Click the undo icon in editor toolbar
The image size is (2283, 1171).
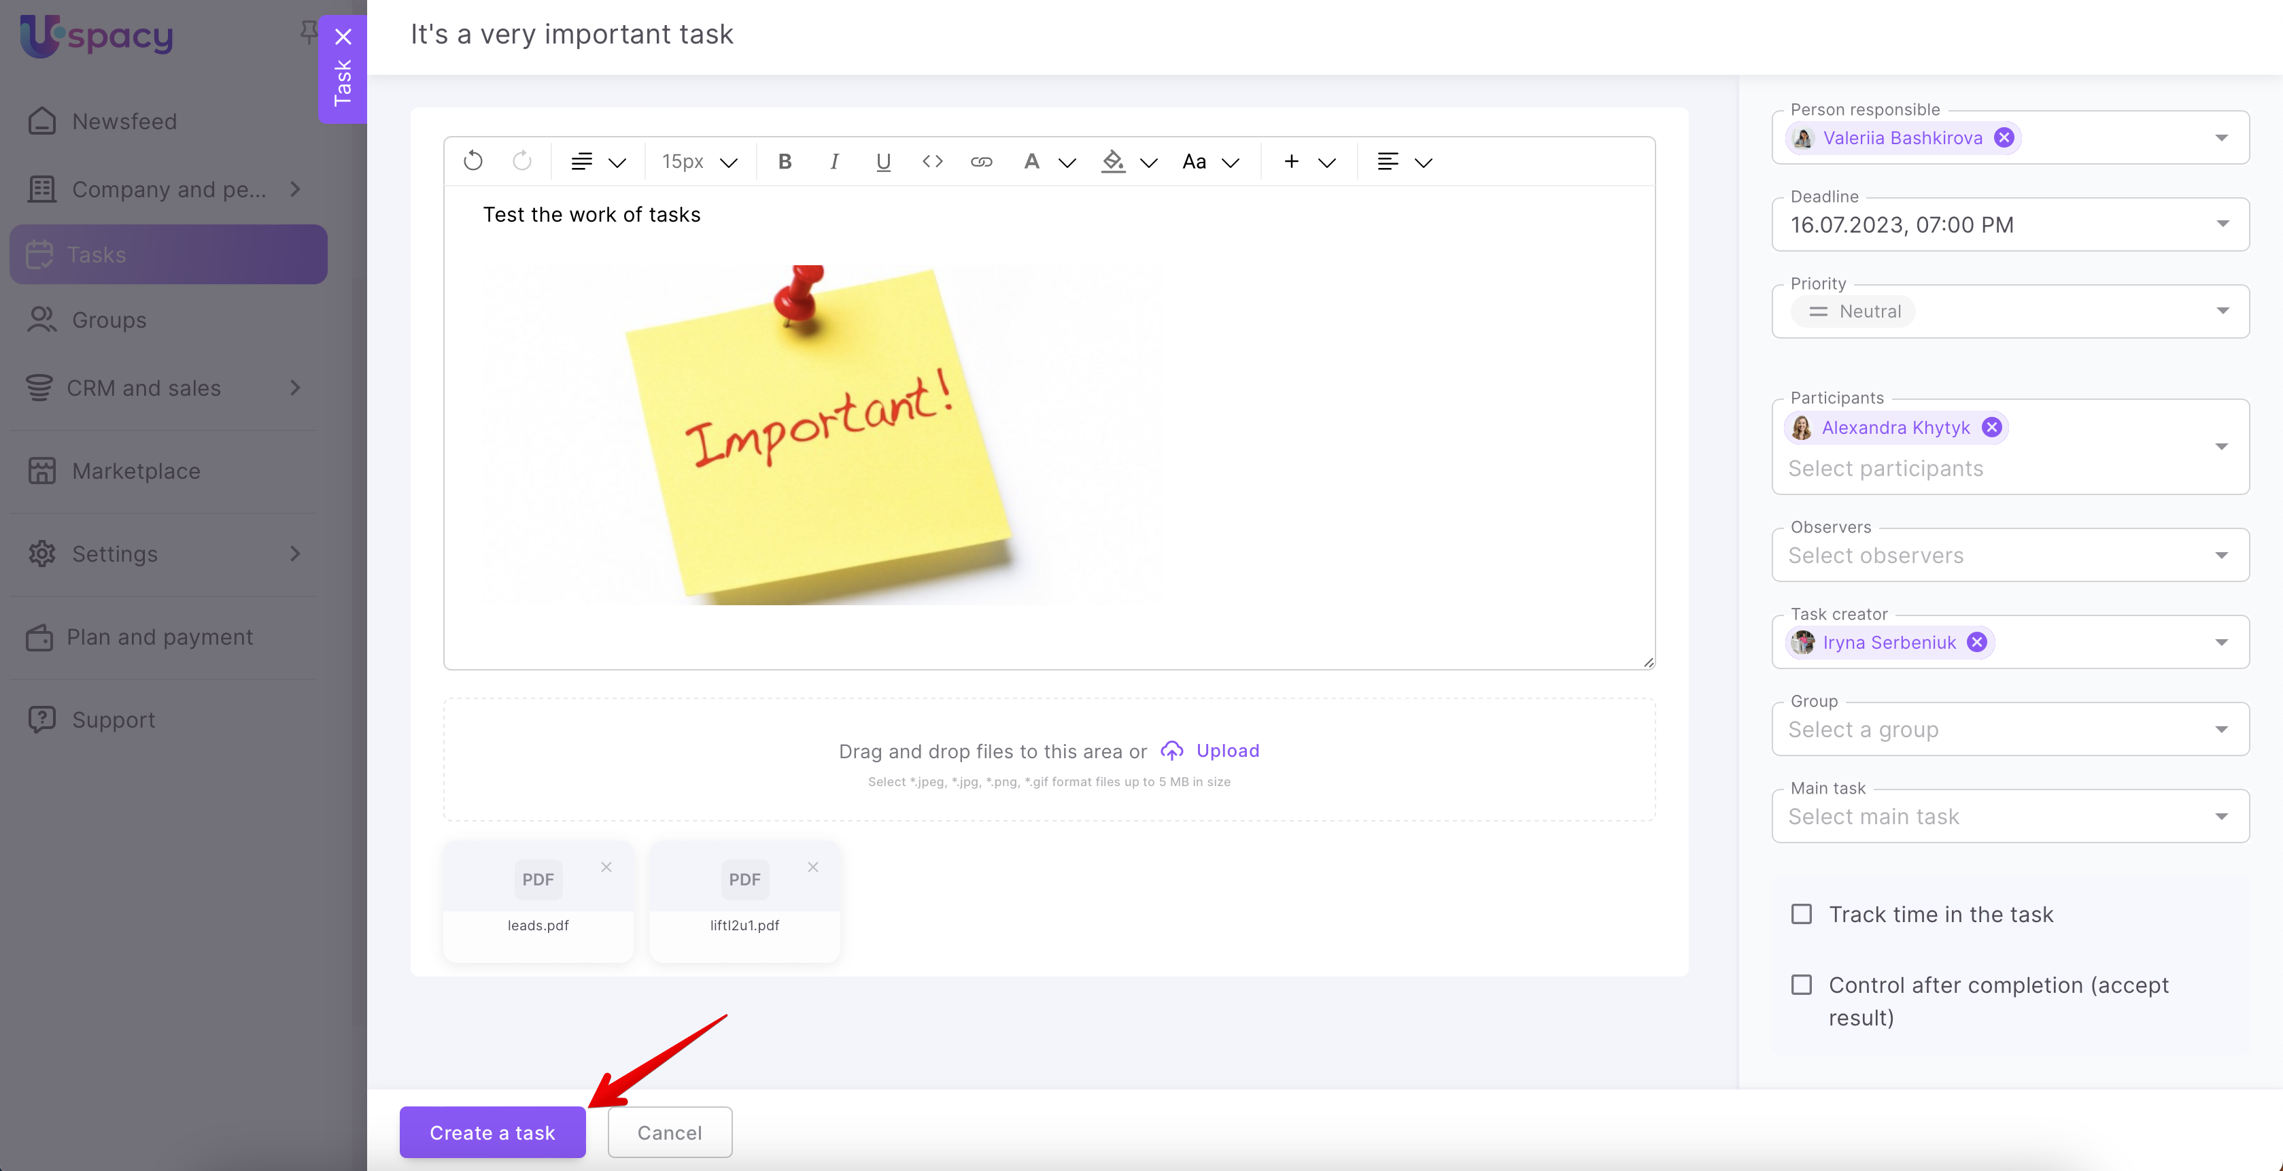(x=473, y=161)
